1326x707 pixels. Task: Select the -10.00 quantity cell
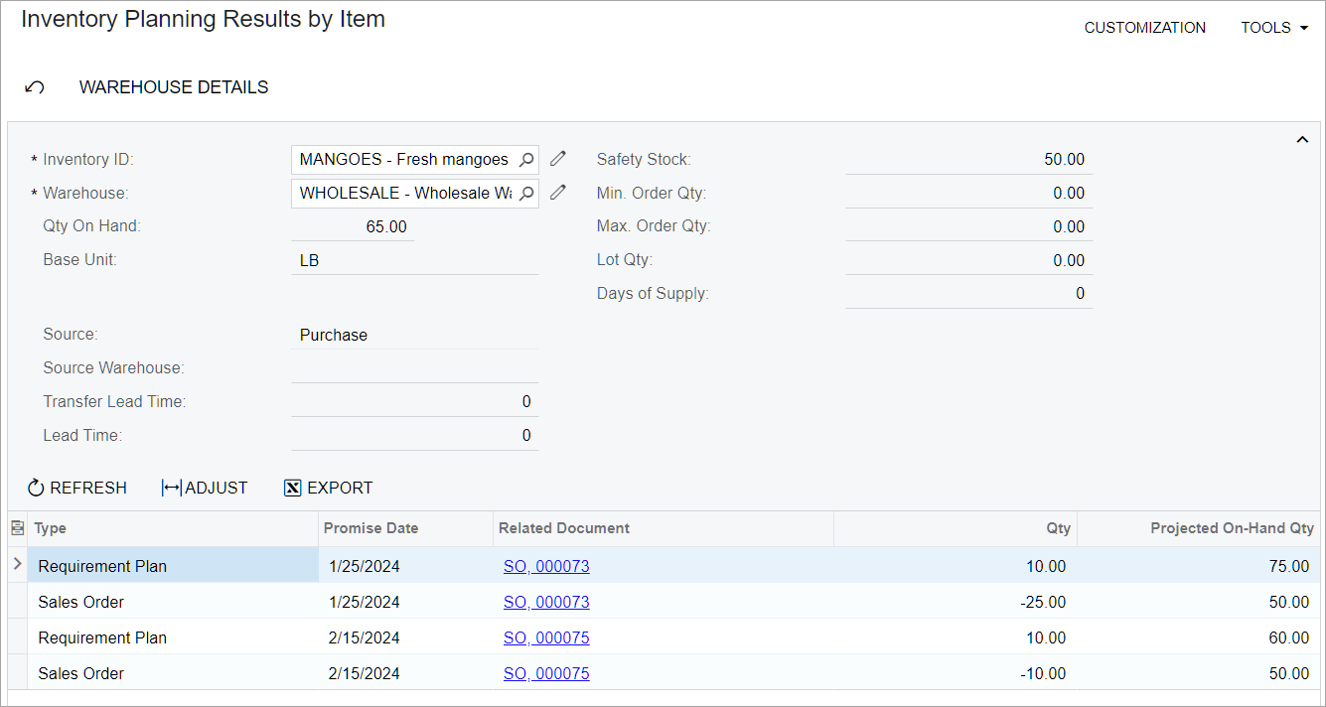click(956, 673)
